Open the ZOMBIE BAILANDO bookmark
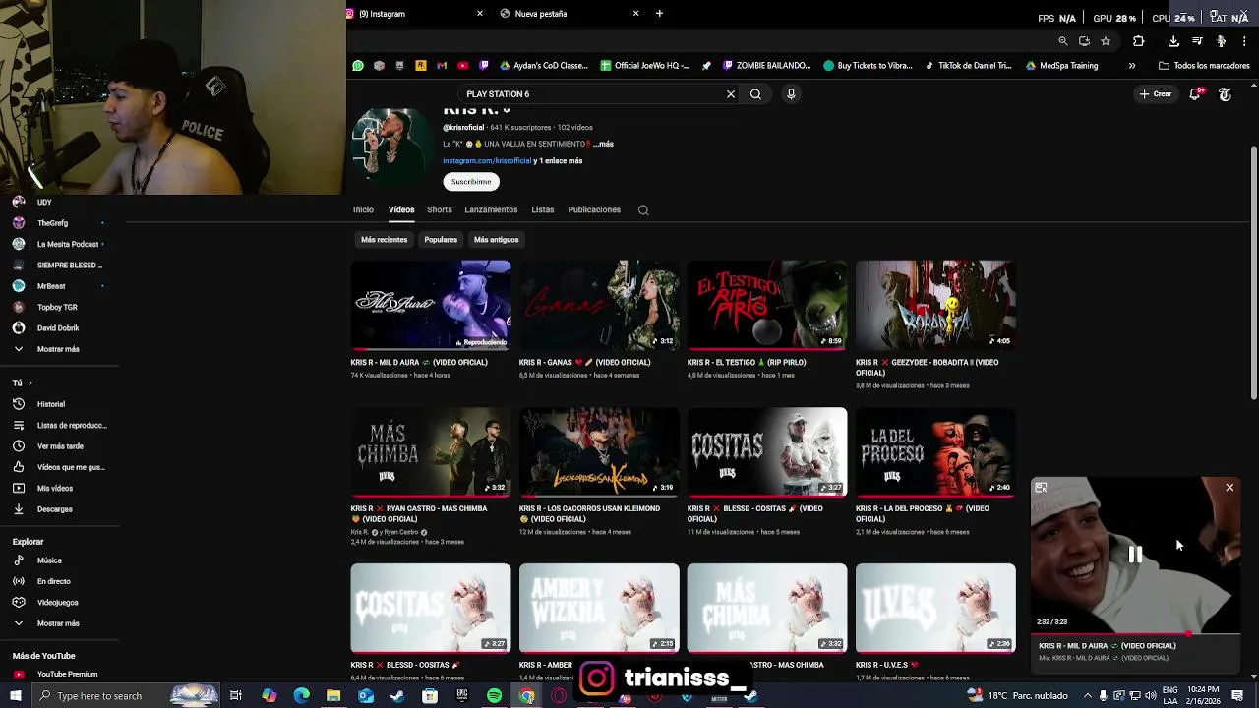 [766, 66]
